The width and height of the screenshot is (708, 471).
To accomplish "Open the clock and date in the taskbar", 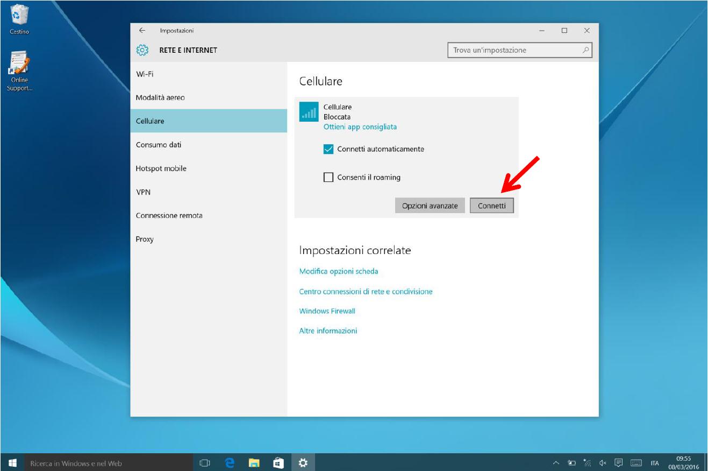I will coord(684,462).
